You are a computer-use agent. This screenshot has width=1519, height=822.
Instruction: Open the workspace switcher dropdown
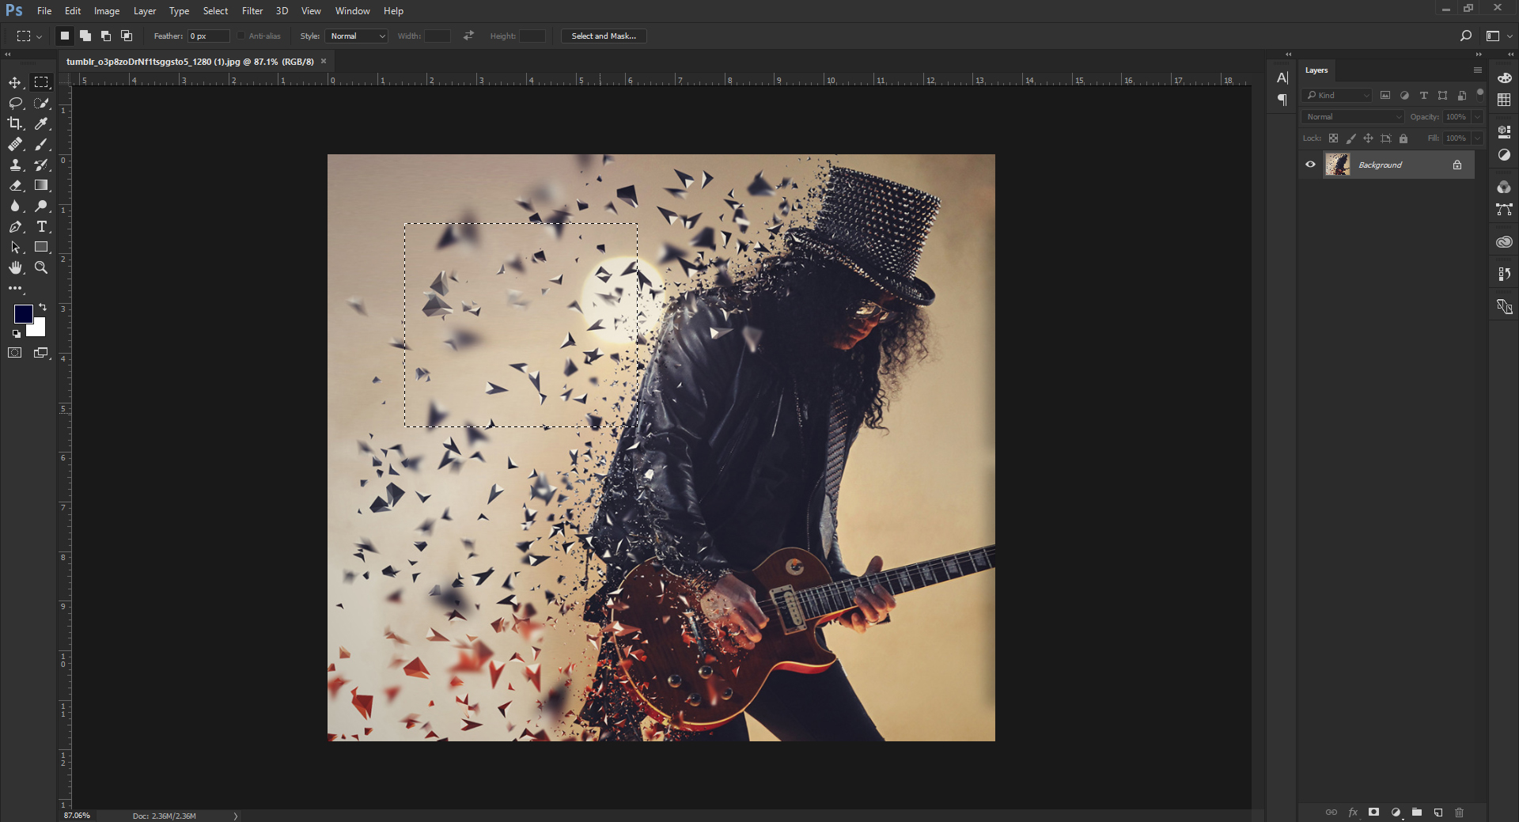click(1498, 36)
